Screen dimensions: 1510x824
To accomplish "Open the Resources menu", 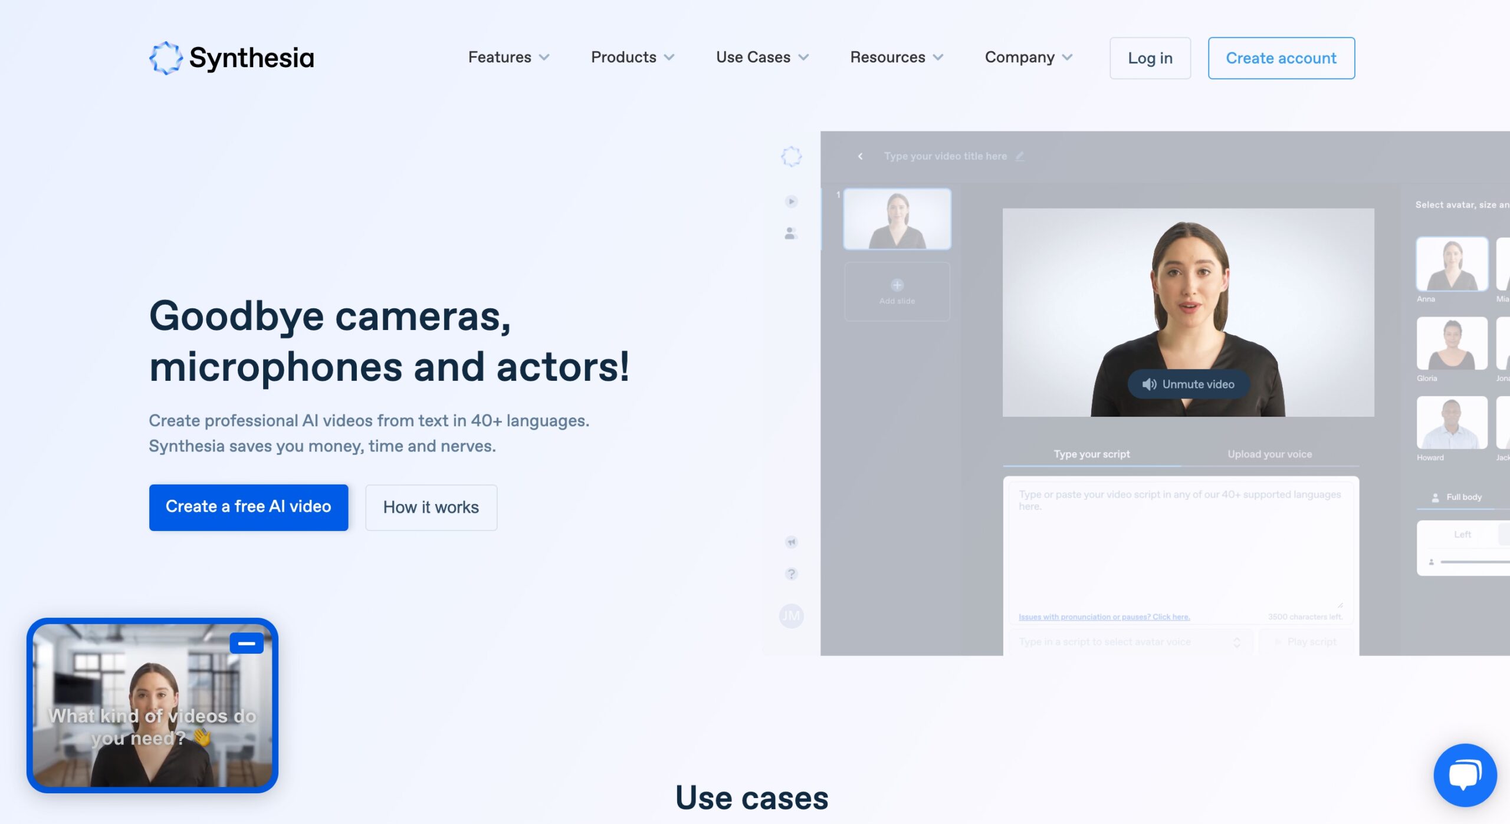I will point(896,57).
